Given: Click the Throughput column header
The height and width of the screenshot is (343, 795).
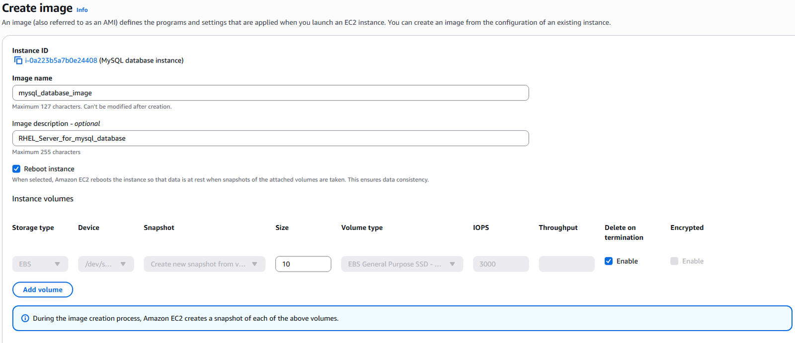Looking at the screenshot, I should 558,228.
